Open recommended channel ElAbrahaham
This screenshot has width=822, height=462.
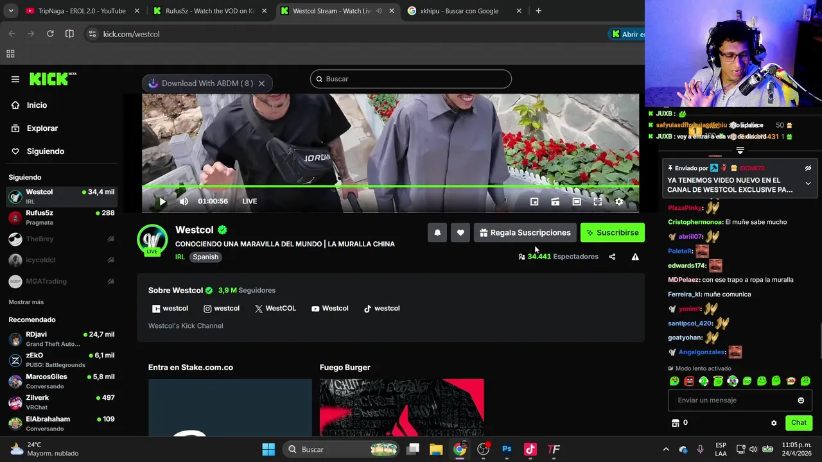(x=62, y=424)
